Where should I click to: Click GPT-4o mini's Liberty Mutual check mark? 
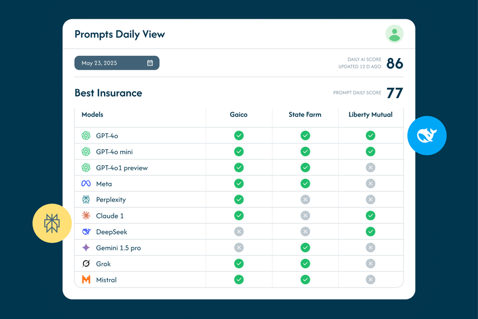[371, 152]
